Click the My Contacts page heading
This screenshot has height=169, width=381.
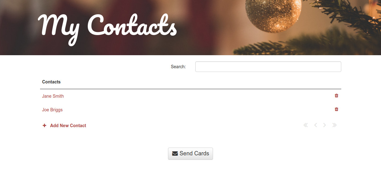point(108,28)
